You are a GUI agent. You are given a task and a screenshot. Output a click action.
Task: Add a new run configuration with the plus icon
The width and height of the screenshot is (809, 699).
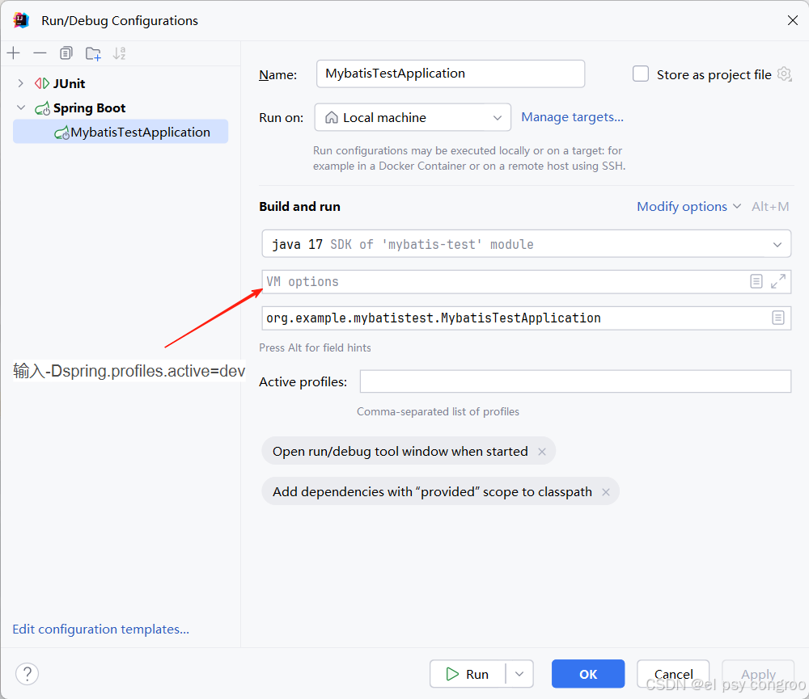14,53
